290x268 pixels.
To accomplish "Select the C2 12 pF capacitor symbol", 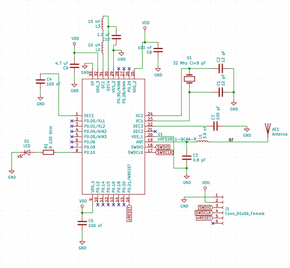I will coord(221,69).
